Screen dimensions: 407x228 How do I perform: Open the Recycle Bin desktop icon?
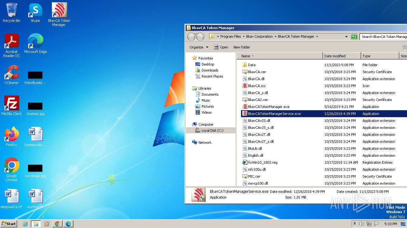click(x=11, y=13)
